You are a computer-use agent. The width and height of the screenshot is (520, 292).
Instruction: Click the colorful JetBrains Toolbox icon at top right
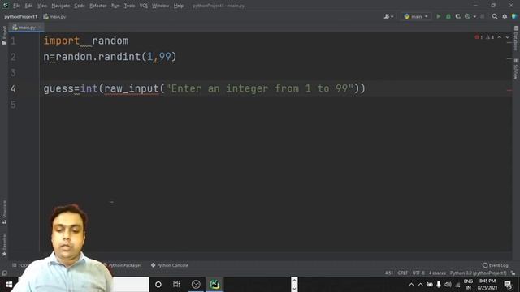[x=514, y=16]
